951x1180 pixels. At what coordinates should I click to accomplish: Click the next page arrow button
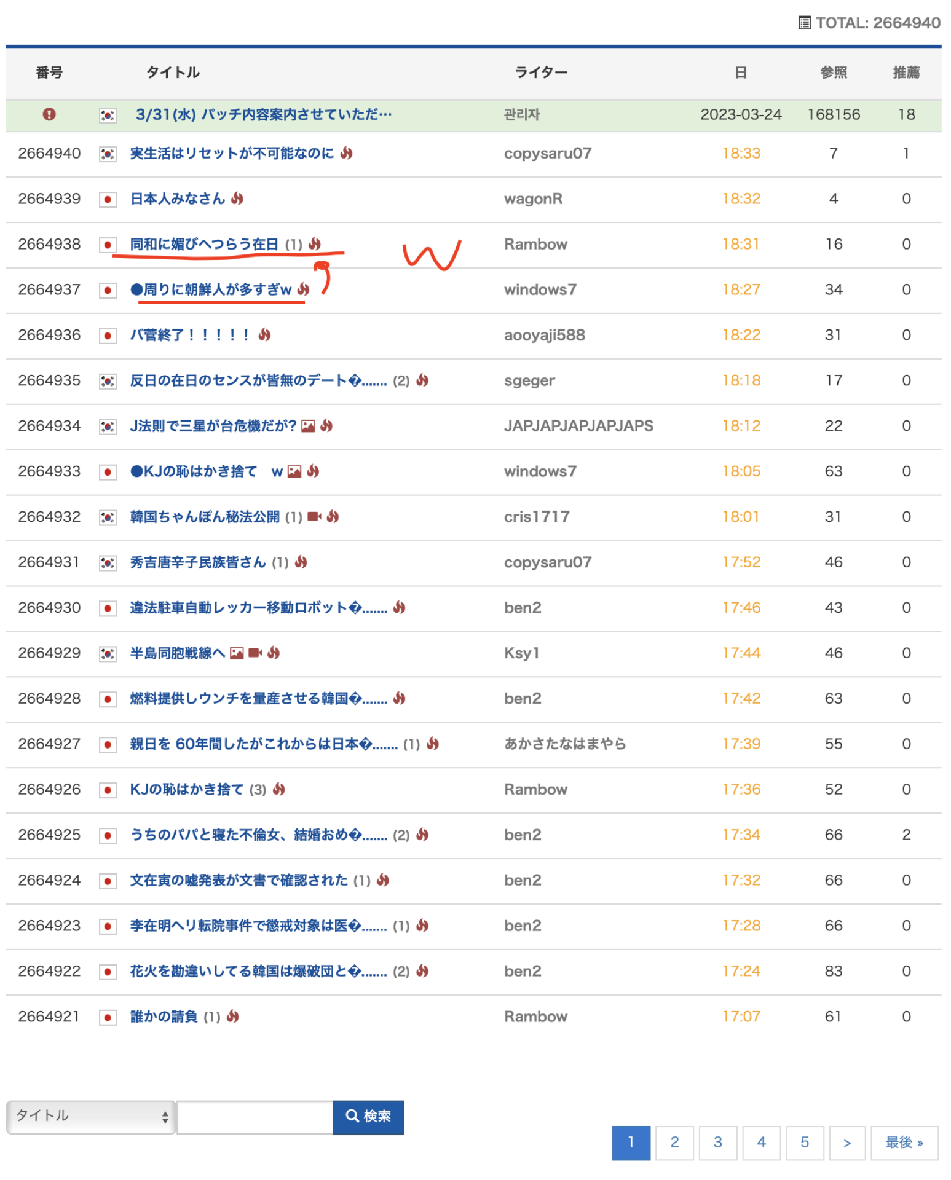[x=847, y=1143]
